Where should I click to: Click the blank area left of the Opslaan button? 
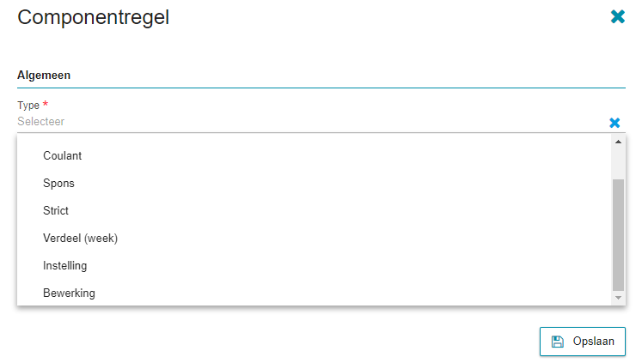tap(276, 342)
